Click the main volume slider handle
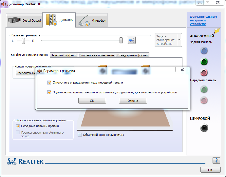226x177 pixels. tap(121, 40)
